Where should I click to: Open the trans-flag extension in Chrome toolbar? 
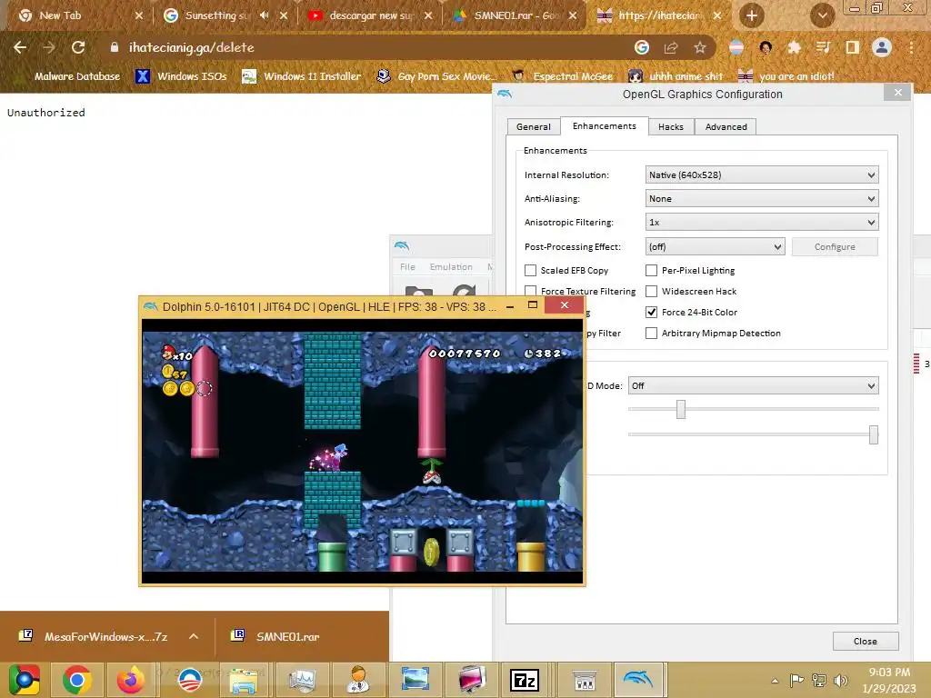tap(736, 47)
